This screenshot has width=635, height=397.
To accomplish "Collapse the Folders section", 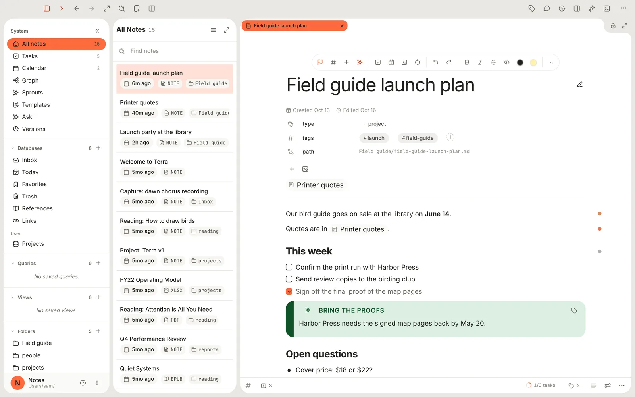I will click(13, 331).
